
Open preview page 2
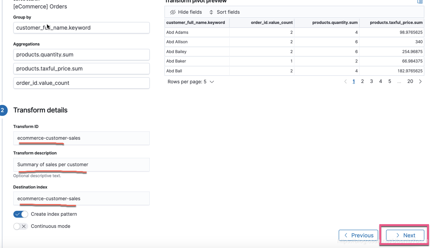[362, 81]
